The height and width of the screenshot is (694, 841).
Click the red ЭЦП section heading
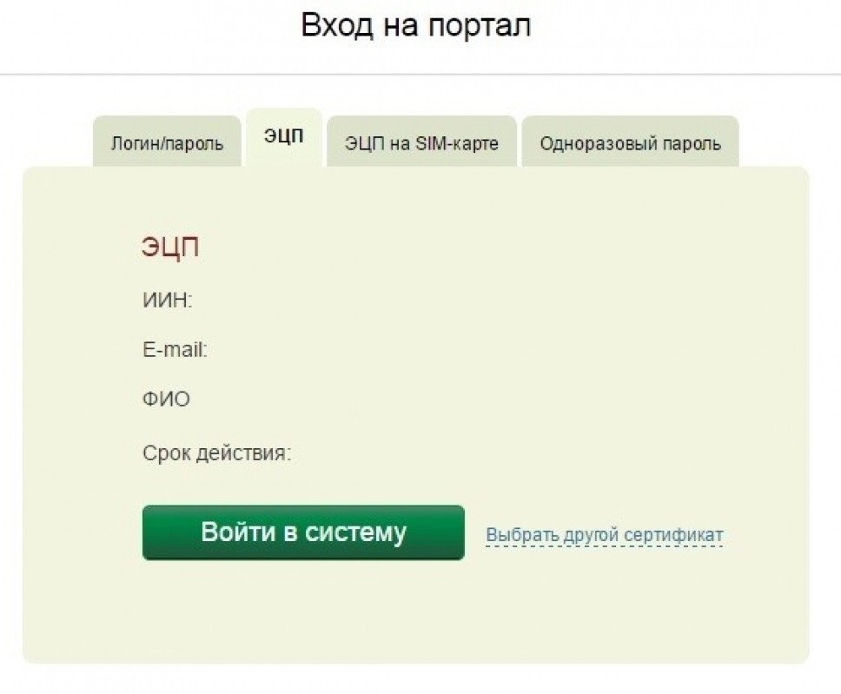(170, 248)
